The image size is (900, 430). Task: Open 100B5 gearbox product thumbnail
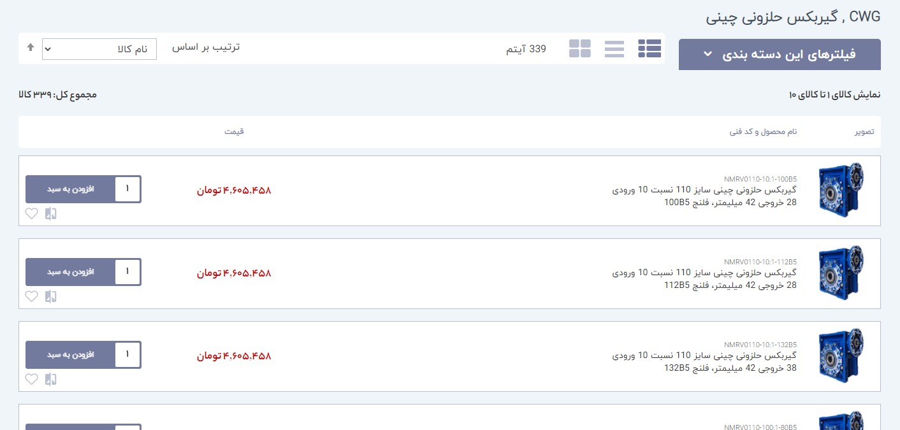[x=841, y=190]
